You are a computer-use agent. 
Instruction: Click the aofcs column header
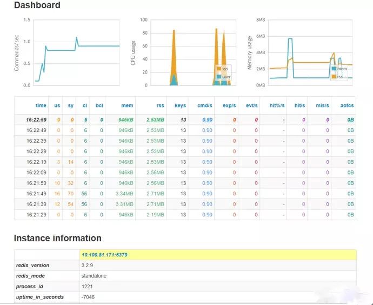(347, 105)
